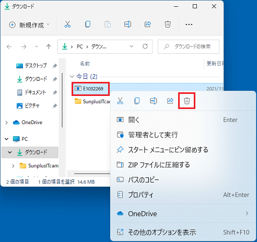Viewport: 257px width, 242px height.
Task: Collapse the 今日 (2) group
Action: click(72, 77)
